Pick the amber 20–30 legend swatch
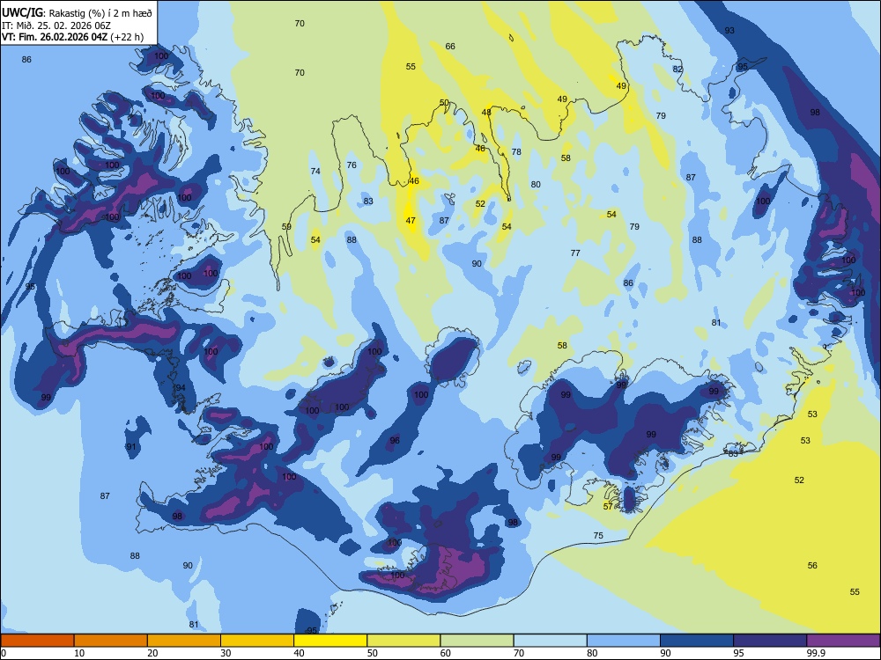881x660 pixels. [184, 641]
